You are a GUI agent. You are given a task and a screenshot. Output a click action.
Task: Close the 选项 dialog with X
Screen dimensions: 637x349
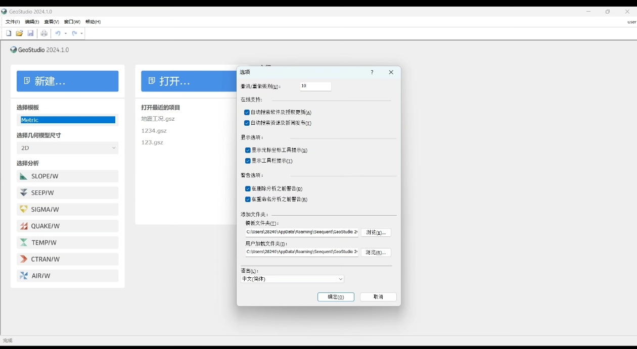coord(391,72)
